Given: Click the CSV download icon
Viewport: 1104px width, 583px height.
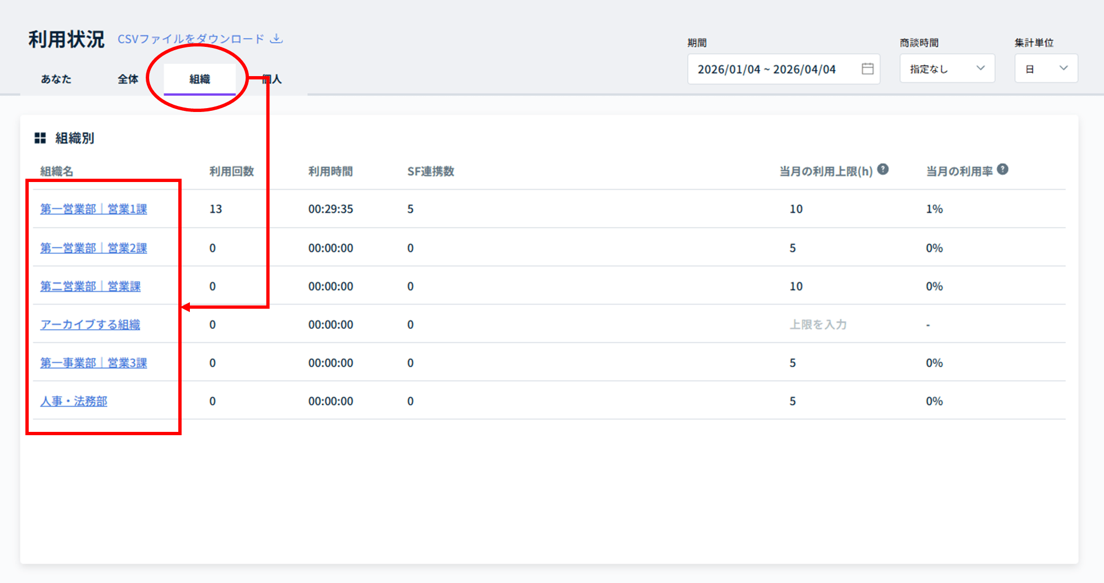Looking at the screenshot, I should [x=277, y=39].
